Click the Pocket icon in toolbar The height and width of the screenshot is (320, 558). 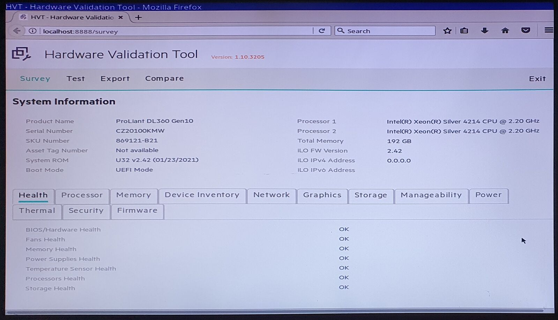[x=526, y=31]
